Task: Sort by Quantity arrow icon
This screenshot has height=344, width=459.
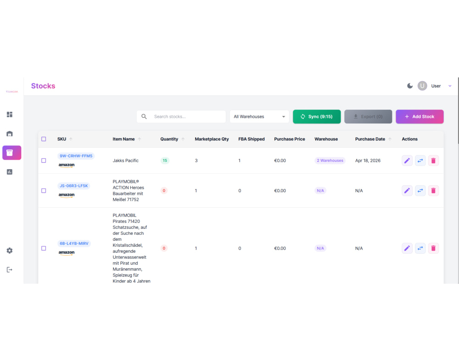Action: 183,139
